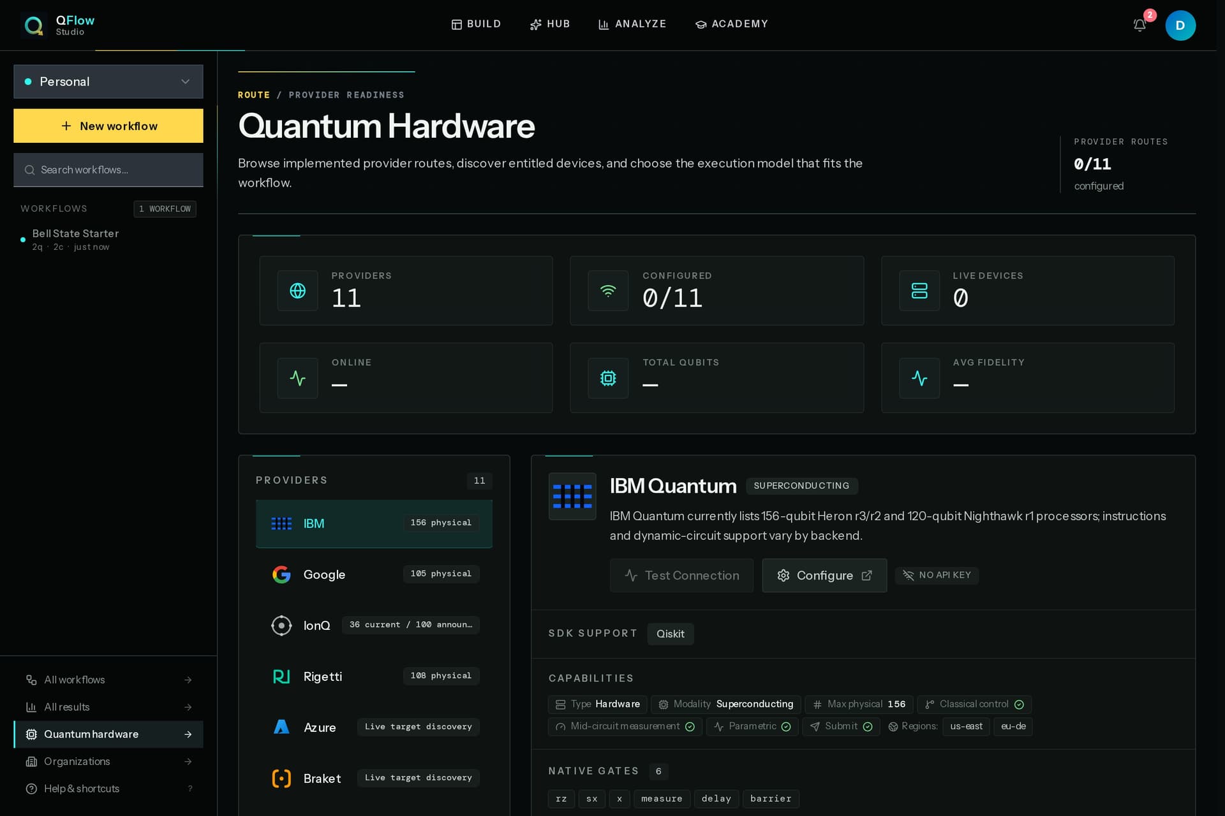This screenshot has height=816, width=1225.
Task: Click the SUPERCONDUCTING badge
Action: pyautogui.click(x=801, y=486)
